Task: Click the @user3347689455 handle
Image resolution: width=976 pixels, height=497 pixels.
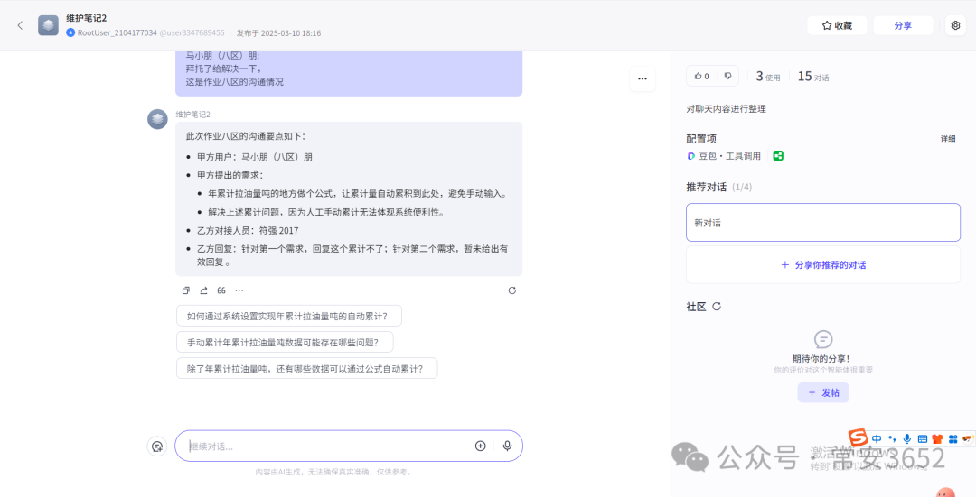Action: (x=192, y=33)
